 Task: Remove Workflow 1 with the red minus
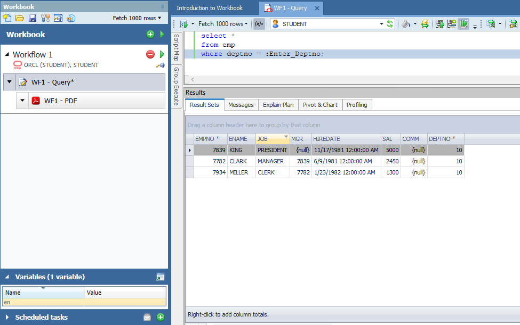[150, 54]
